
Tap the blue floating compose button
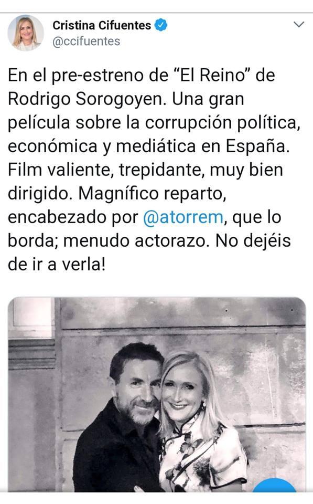[275, 485]
